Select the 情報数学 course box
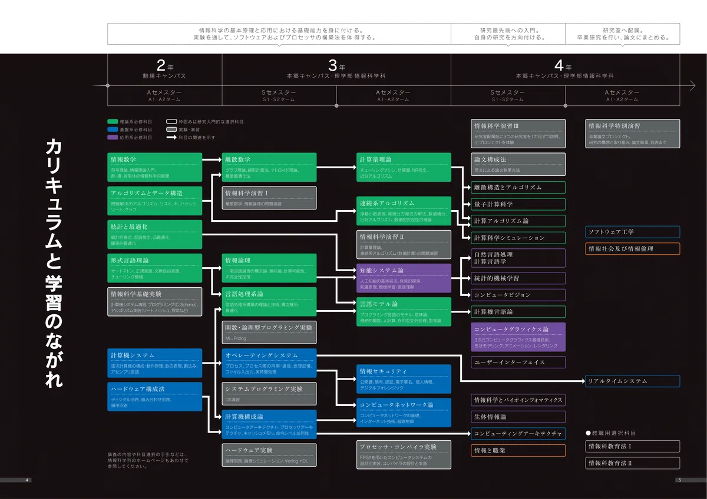 (155, 167)
